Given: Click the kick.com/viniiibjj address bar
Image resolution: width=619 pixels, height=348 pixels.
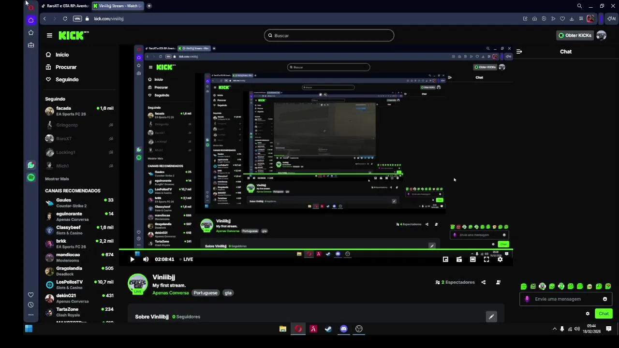Looking at the screenshot, I should (109, 18).
